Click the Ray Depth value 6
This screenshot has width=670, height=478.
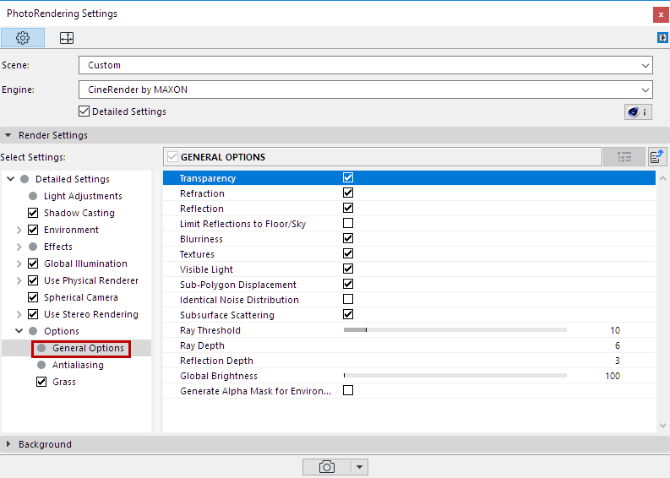[618, 345]
